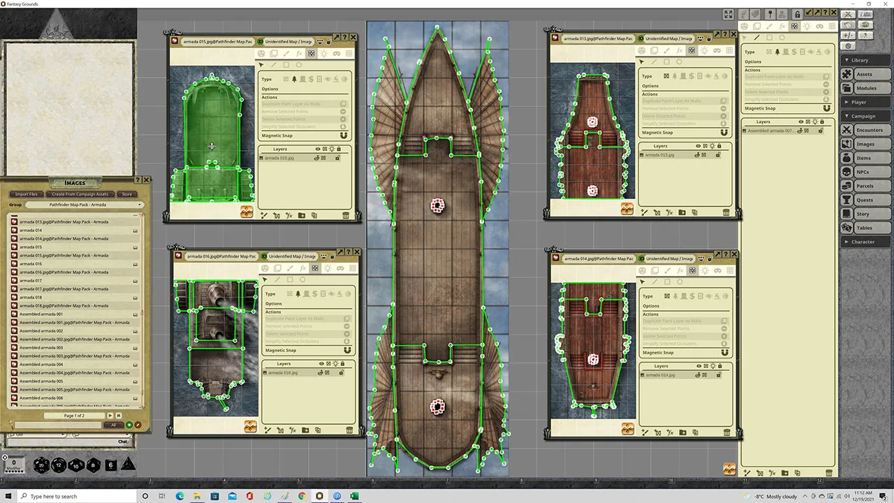Toggle the Layers lock header in armada 014
894x503 pixels.
[x=720, y=365]
